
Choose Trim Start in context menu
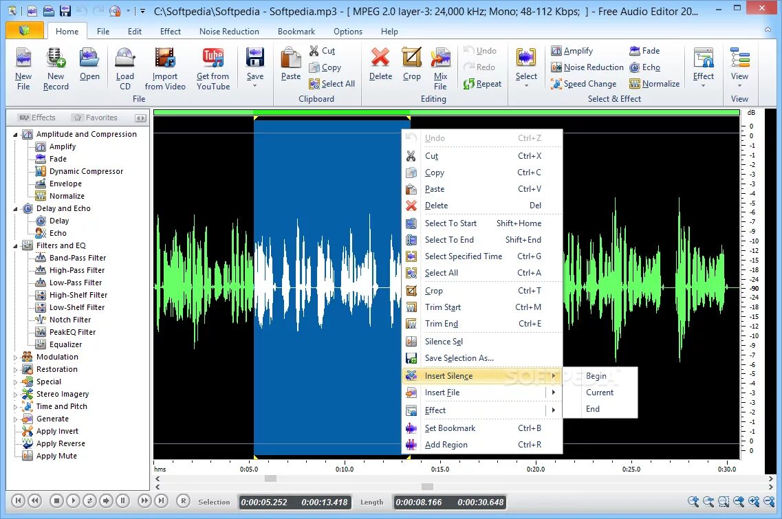click(x=482, y=307)
